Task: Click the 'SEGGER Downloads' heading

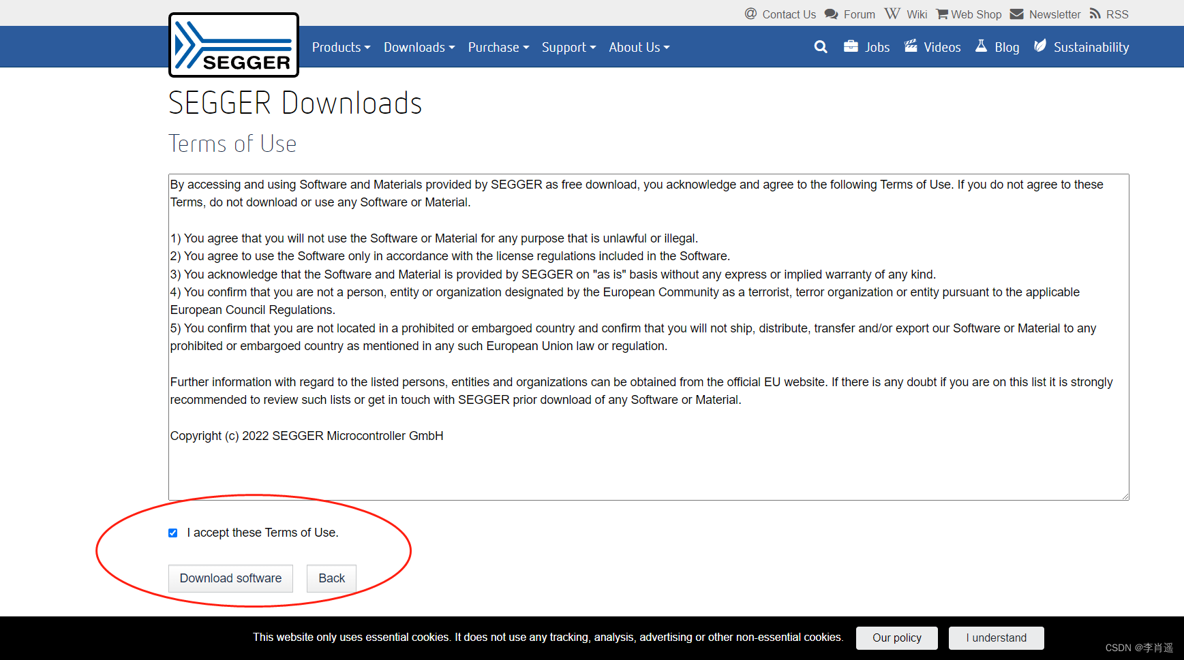Action: pyautogui.click(x=295, y=103)
